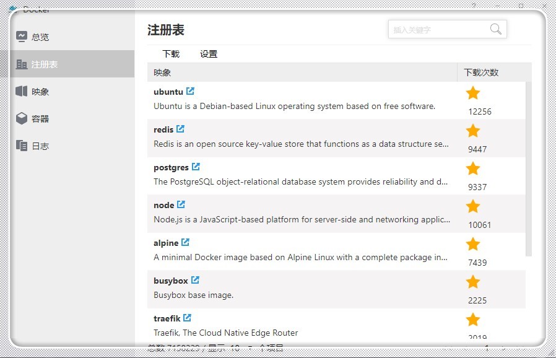Click the 容器 cube icon
The width and height of the screenshot is (556, 358).
point(22,118)
